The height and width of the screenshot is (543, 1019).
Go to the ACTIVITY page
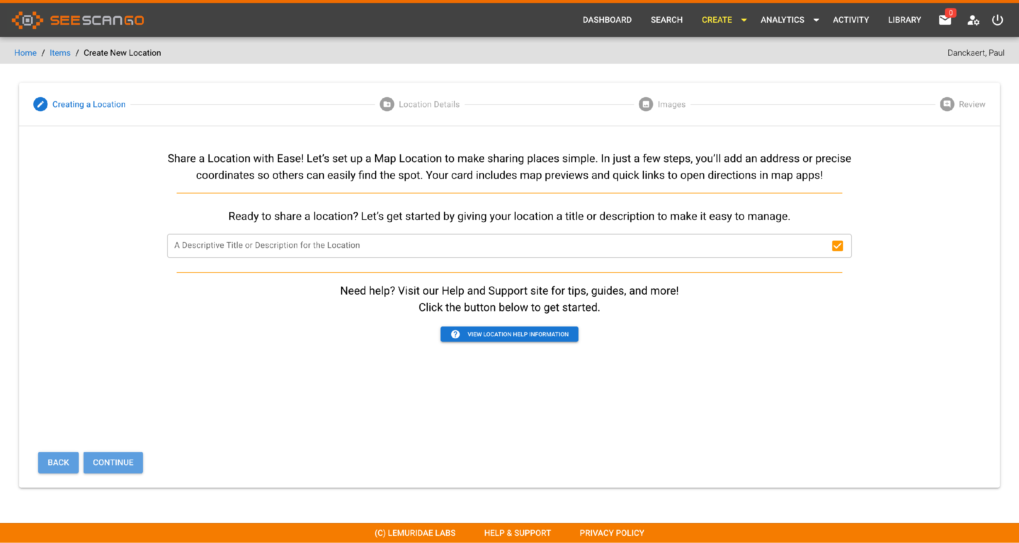(x=851, y=20)
